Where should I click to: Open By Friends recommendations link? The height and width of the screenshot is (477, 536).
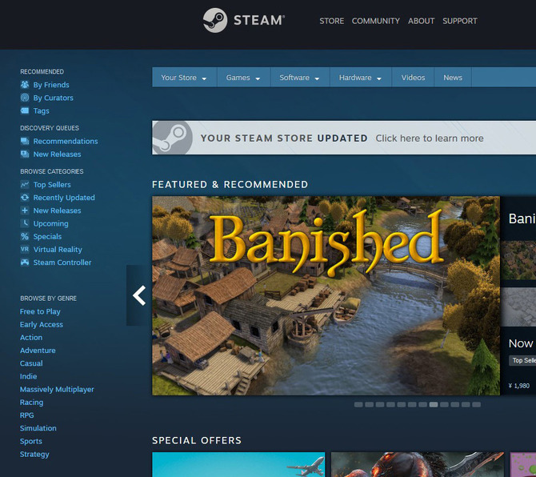point(51,85)
